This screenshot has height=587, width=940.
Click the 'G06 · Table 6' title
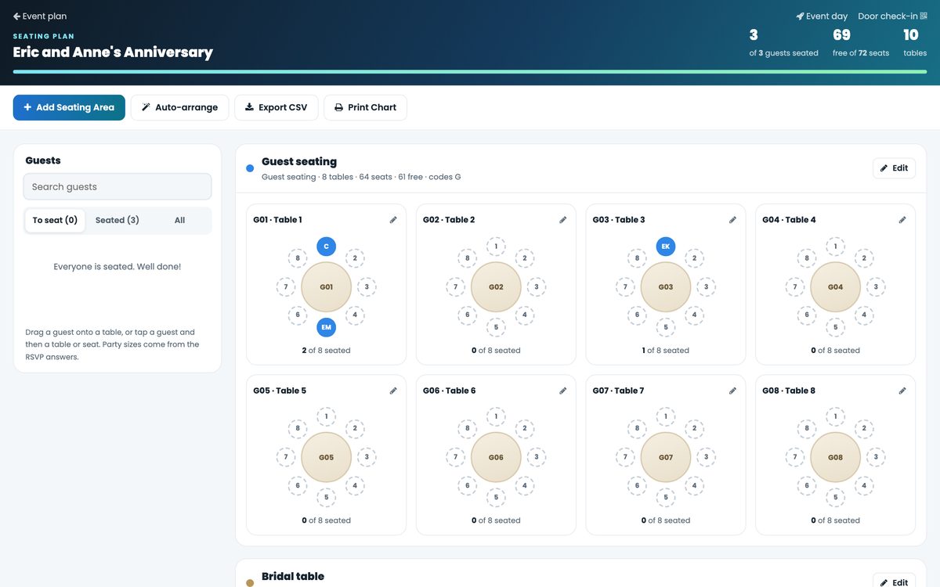point(450,391)
